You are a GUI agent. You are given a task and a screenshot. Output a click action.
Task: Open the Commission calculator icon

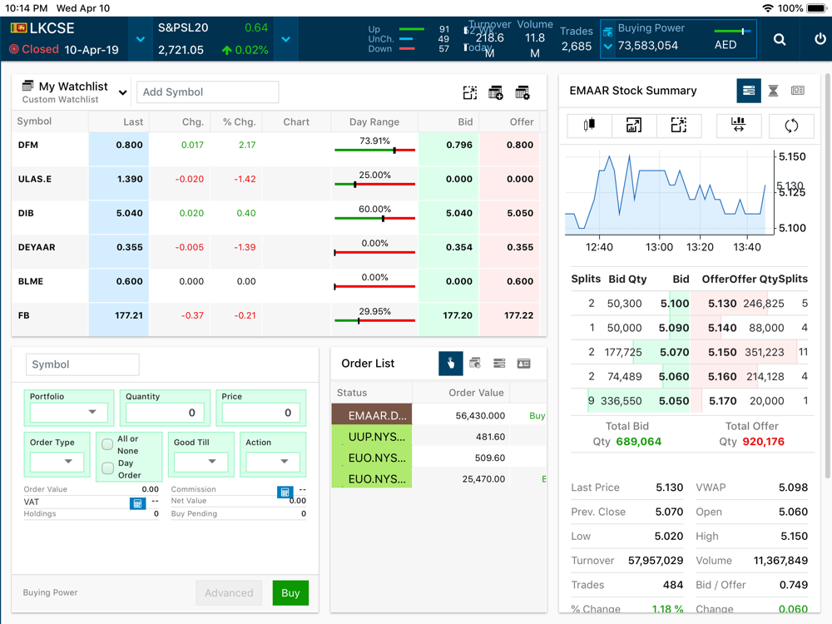(x=285, y=492)
